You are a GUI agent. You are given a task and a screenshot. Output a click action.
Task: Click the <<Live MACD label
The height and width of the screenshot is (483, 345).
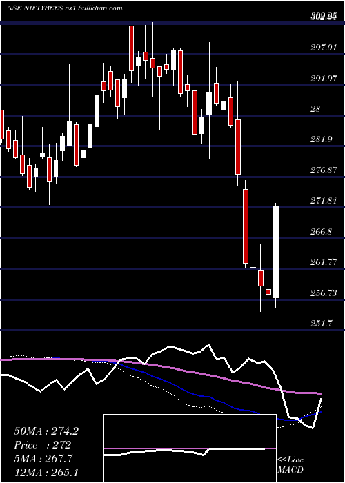pyautogui.click(x=290, y=464)
